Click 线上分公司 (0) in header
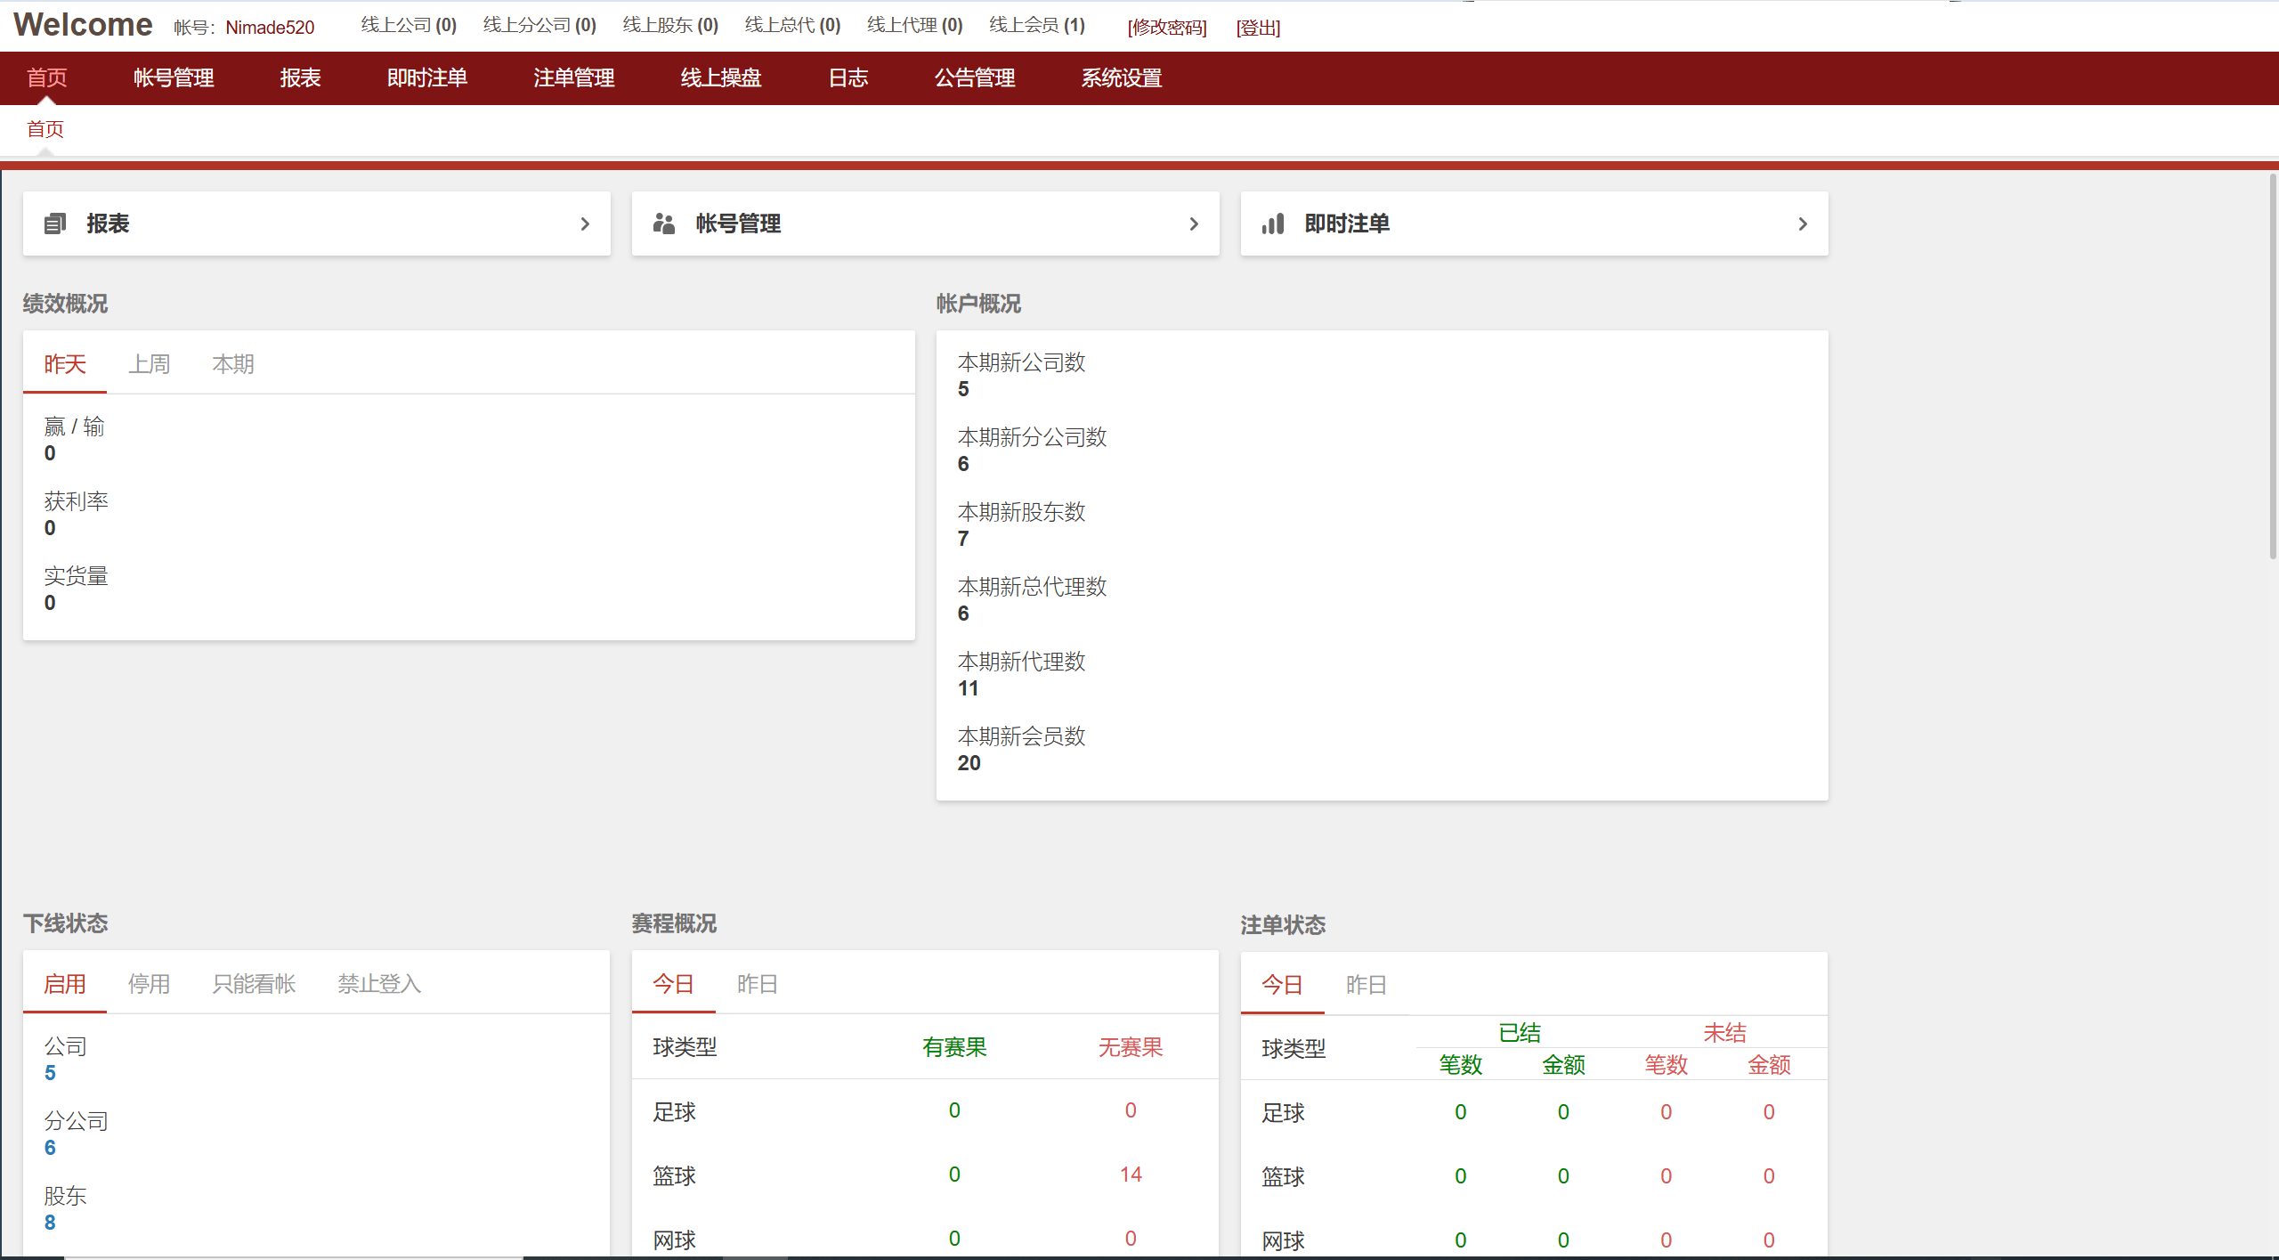This screenshot has height=1260, width=2279. tap(539, 25)
